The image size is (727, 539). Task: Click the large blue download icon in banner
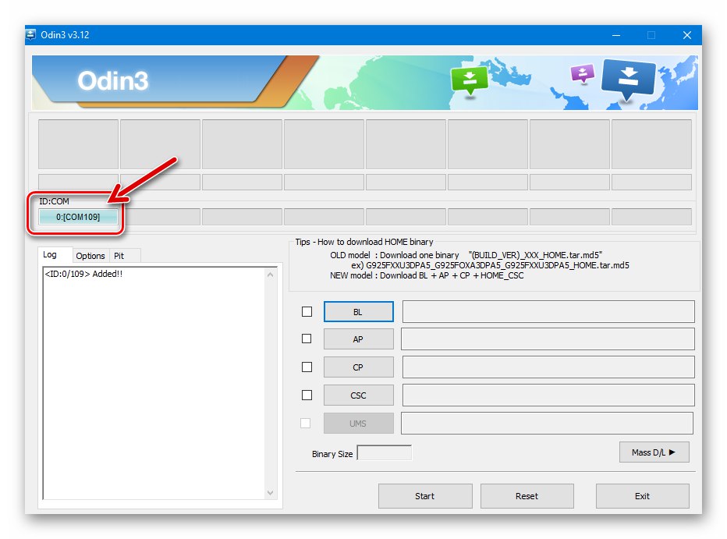[x=628, y=79]
